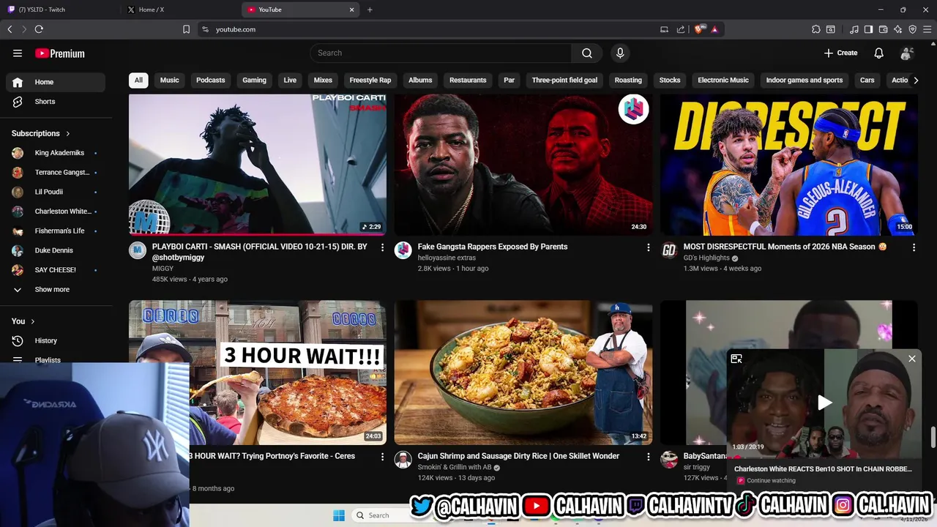Toggle the browser sidebar panel icon

pyautogui.click(x=868, y=29)
